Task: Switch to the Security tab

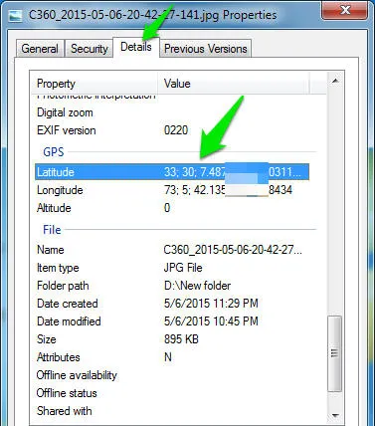Action: tap(90, 49)
